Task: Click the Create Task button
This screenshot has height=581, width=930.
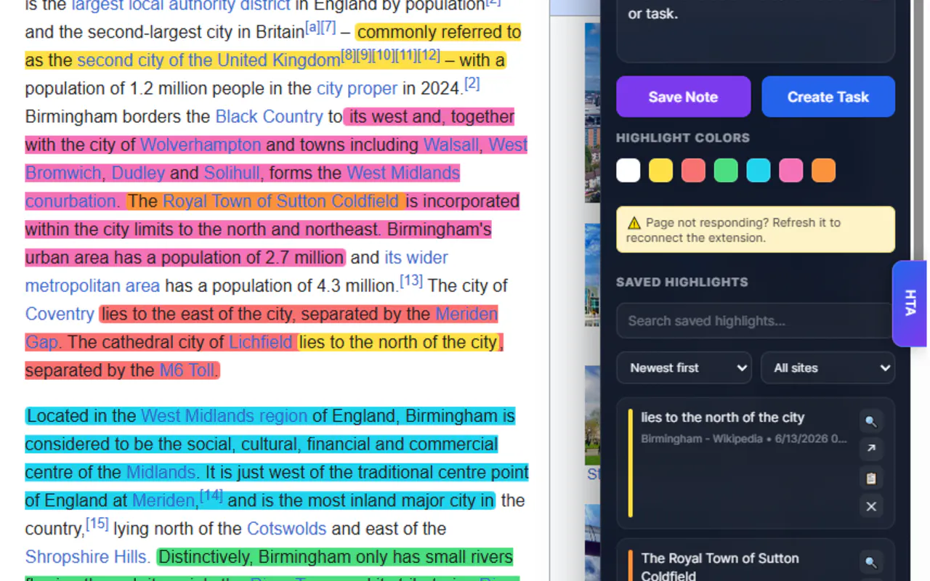Action: [828, 97]
